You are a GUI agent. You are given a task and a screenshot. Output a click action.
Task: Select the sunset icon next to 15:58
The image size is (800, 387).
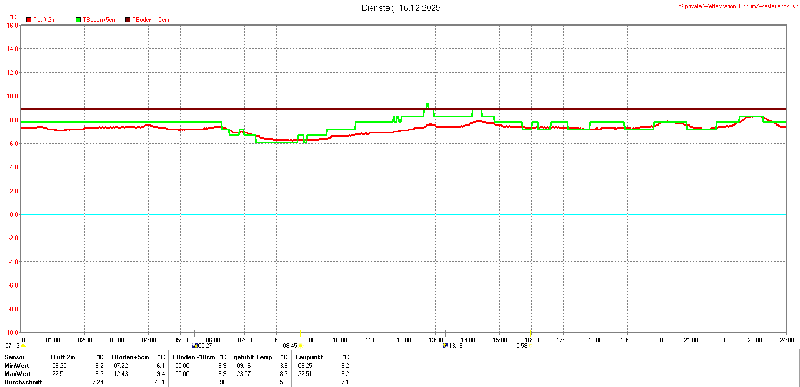530,346
